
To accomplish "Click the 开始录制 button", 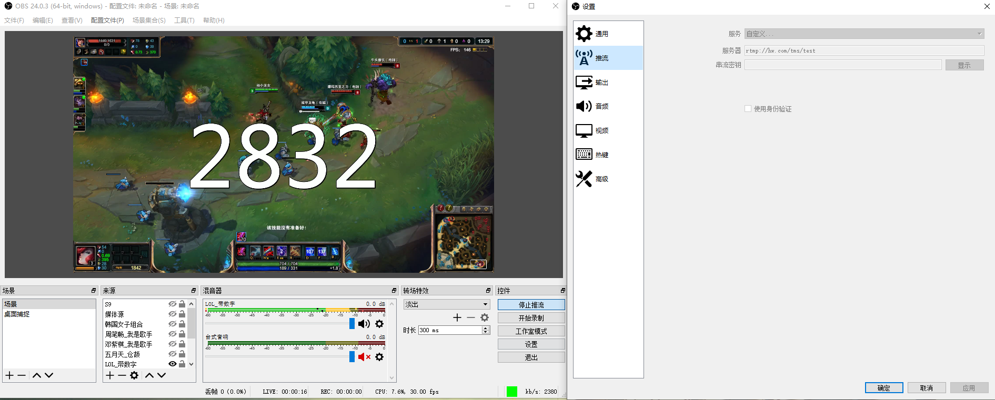I will (531, 318).
